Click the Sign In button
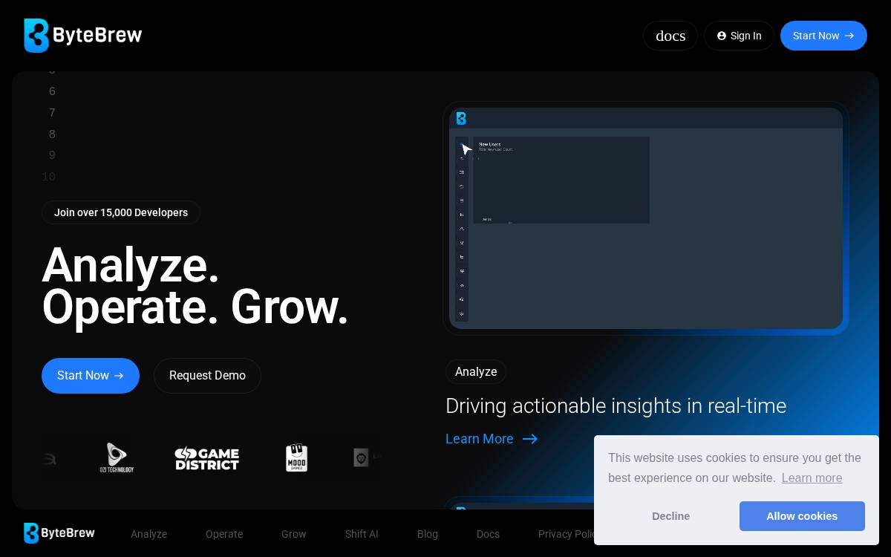This screenshot has width=891, height=557. [739, 36]
